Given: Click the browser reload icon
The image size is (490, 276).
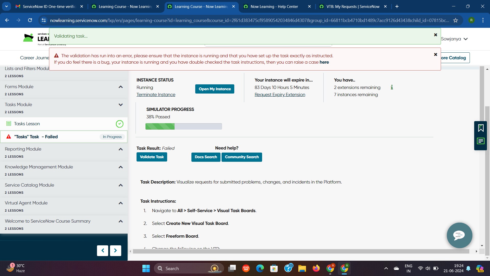Looking at the screenshot, I should [x=30, y=20].
